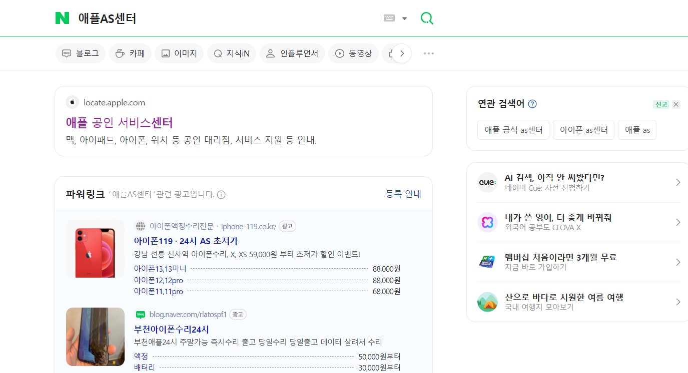Open the three-dots more options menu
Image resolution: width=688 pixels, height=373 pixels.
click(429, 53)
